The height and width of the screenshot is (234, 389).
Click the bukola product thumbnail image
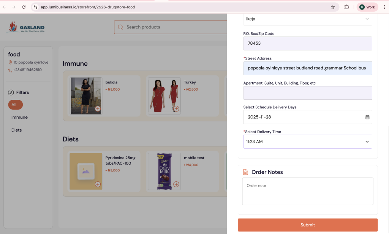pos(86,96)
